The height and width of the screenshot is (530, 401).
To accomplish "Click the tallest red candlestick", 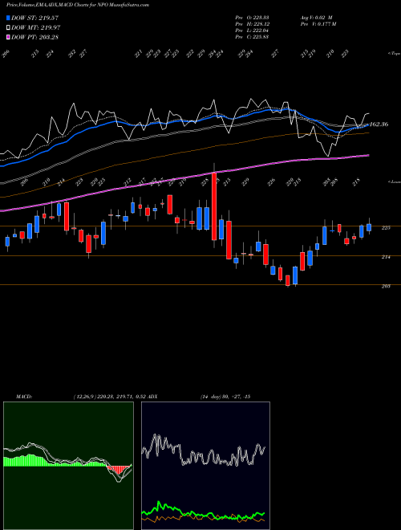I will pyautogui.click(x=214, y=206).
